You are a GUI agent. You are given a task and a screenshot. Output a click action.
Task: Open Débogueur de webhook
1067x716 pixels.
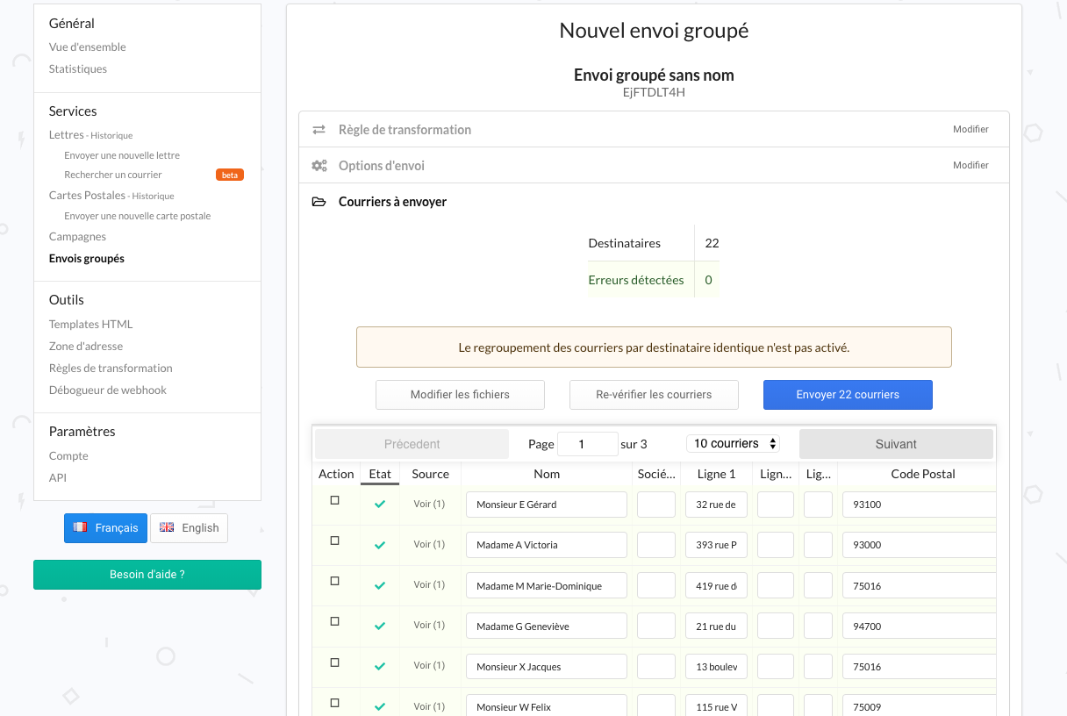pos(108,390)
